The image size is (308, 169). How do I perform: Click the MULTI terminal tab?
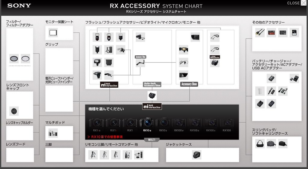pyautogui.click(x=152, y=140)
